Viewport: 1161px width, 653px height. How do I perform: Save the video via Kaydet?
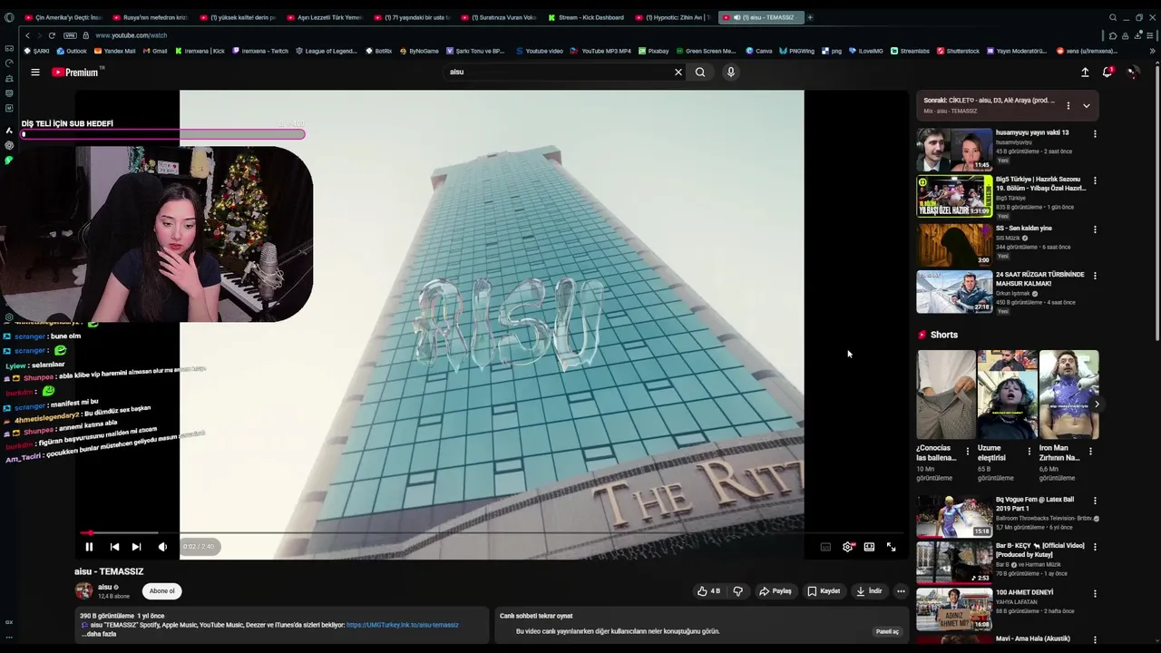pos(824,591)
